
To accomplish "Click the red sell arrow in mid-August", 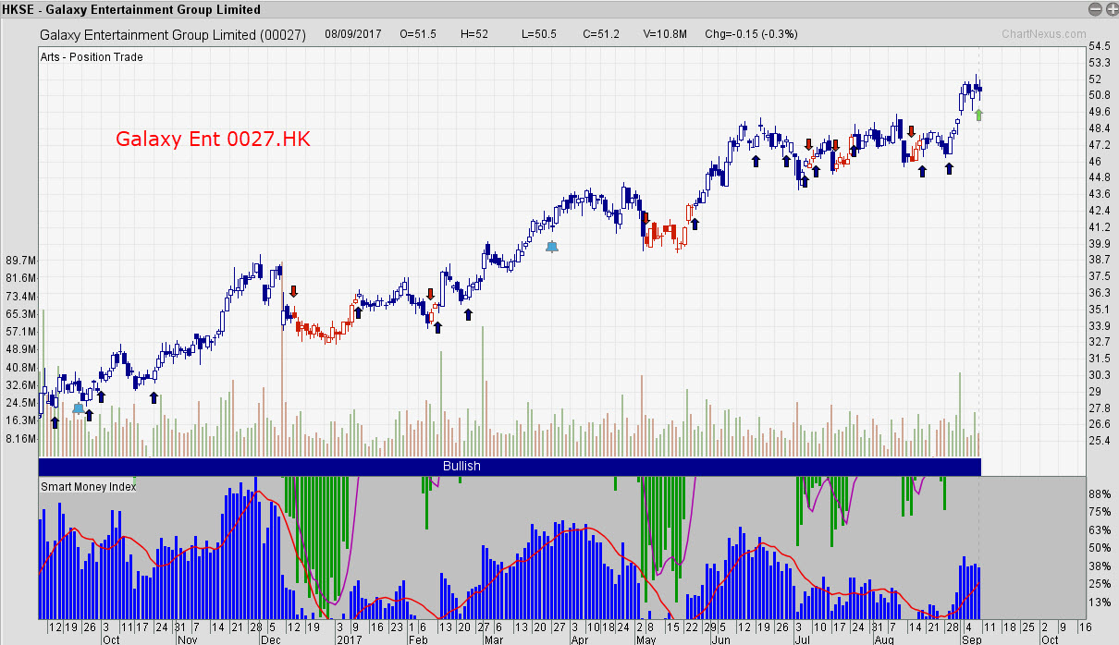I will tap(911, 132).
